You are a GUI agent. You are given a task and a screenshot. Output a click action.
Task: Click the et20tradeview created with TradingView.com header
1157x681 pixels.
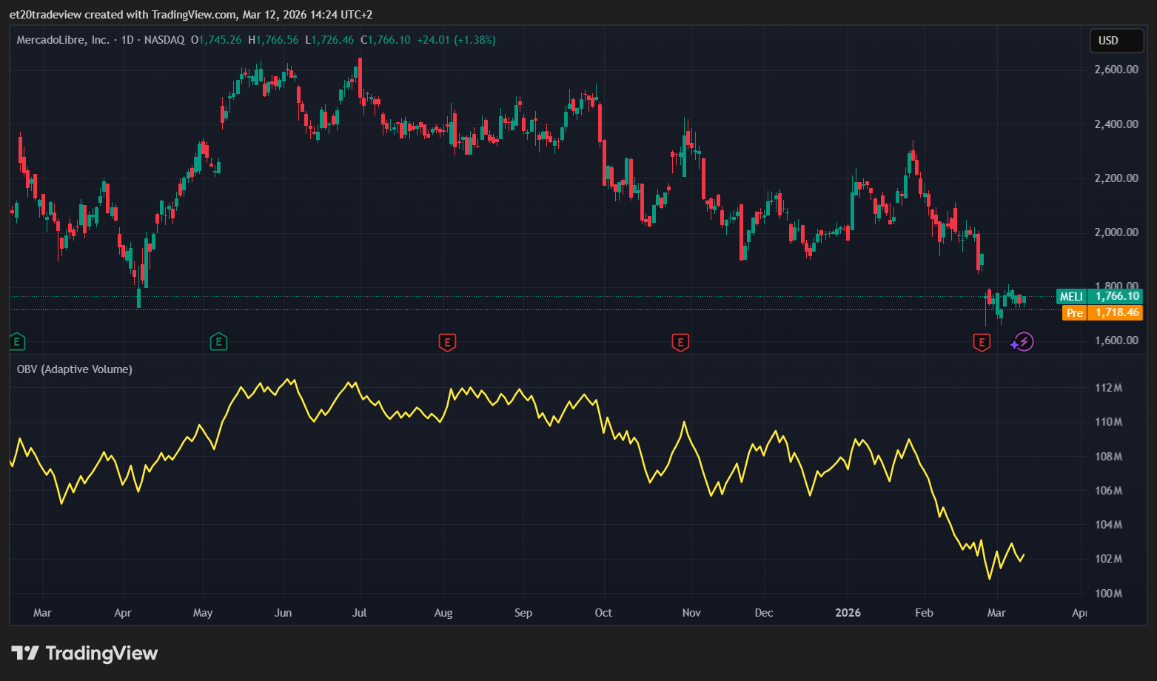pos(191,15)
